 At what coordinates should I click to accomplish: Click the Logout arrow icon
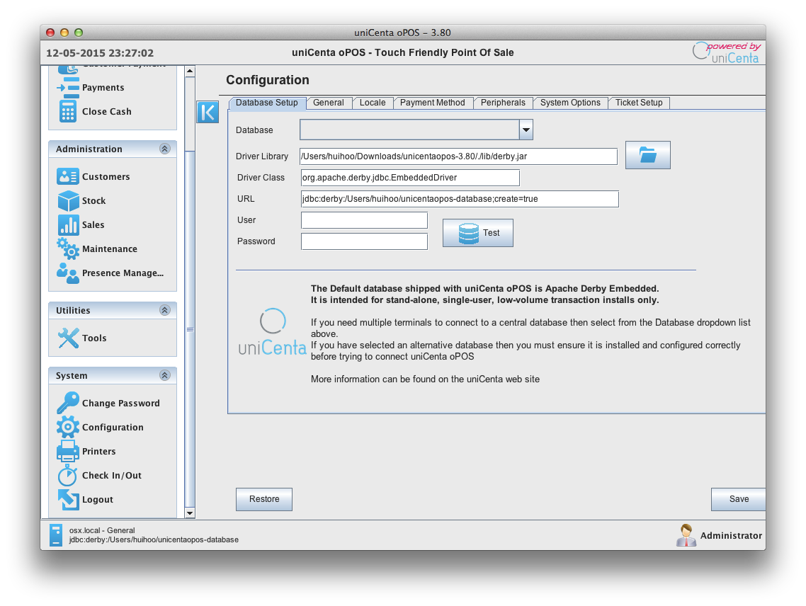click(x=68, y=500)
